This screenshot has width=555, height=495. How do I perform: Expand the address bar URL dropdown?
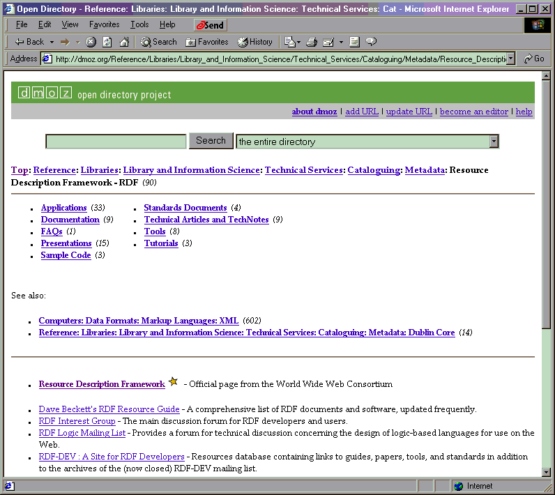coord(510,59)
